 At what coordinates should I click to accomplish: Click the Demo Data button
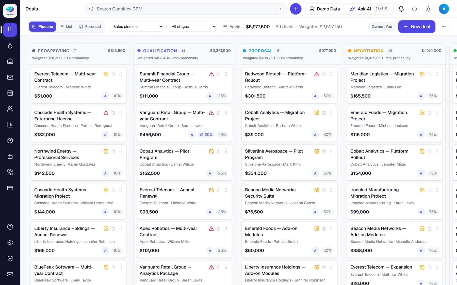(324, 9)
